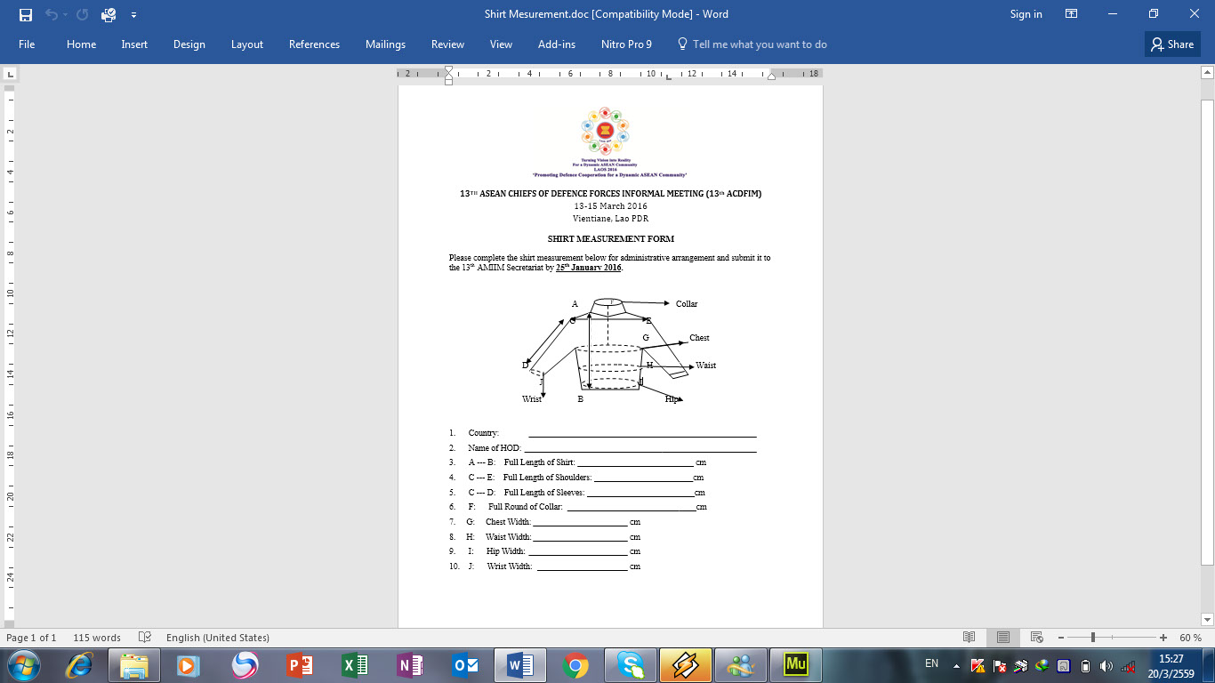Switch to the Insert ribbon tab
Image resolution: width=1215 pixels, height=683 pixels.
[x=134, y=44]
